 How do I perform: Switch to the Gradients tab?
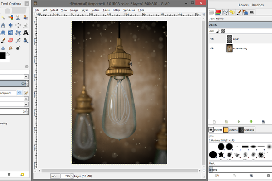pyautogui.click(x=247, y=130)
